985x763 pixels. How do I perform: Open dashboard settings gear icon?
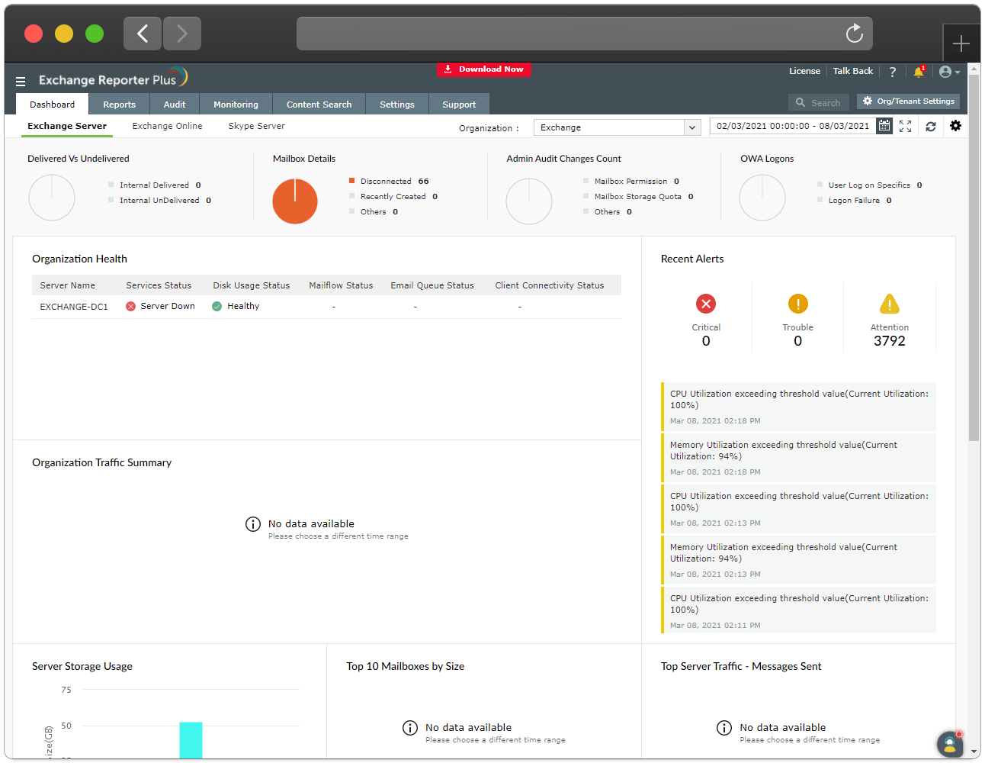pyautogui.click(x=955, y=126)
